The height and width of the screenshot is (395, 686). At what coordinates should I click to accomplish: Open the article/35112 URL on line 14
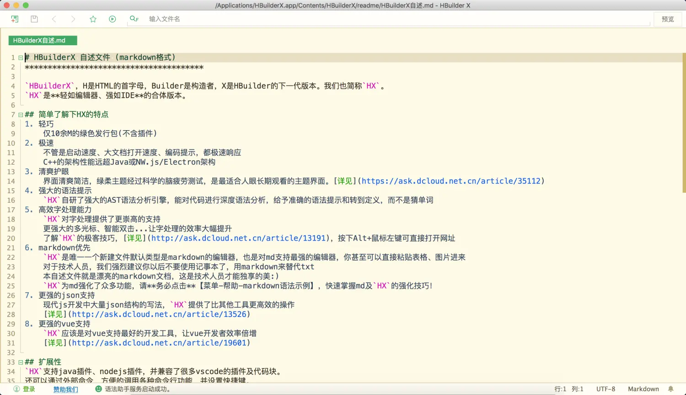point(451,181)
